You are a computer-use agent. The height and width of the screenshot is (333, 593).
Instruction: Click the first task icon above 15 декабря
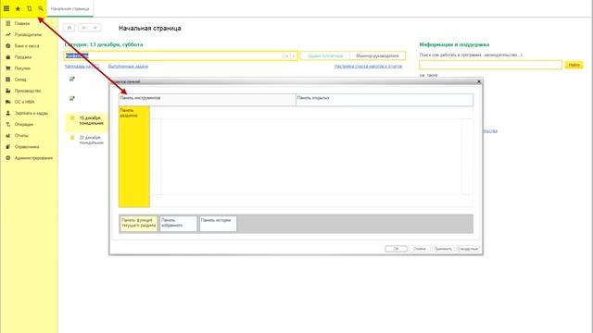(72, 79)
